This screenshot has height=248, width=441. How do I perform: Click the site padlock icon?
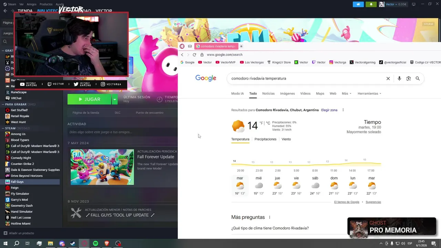tap(202, 55)
